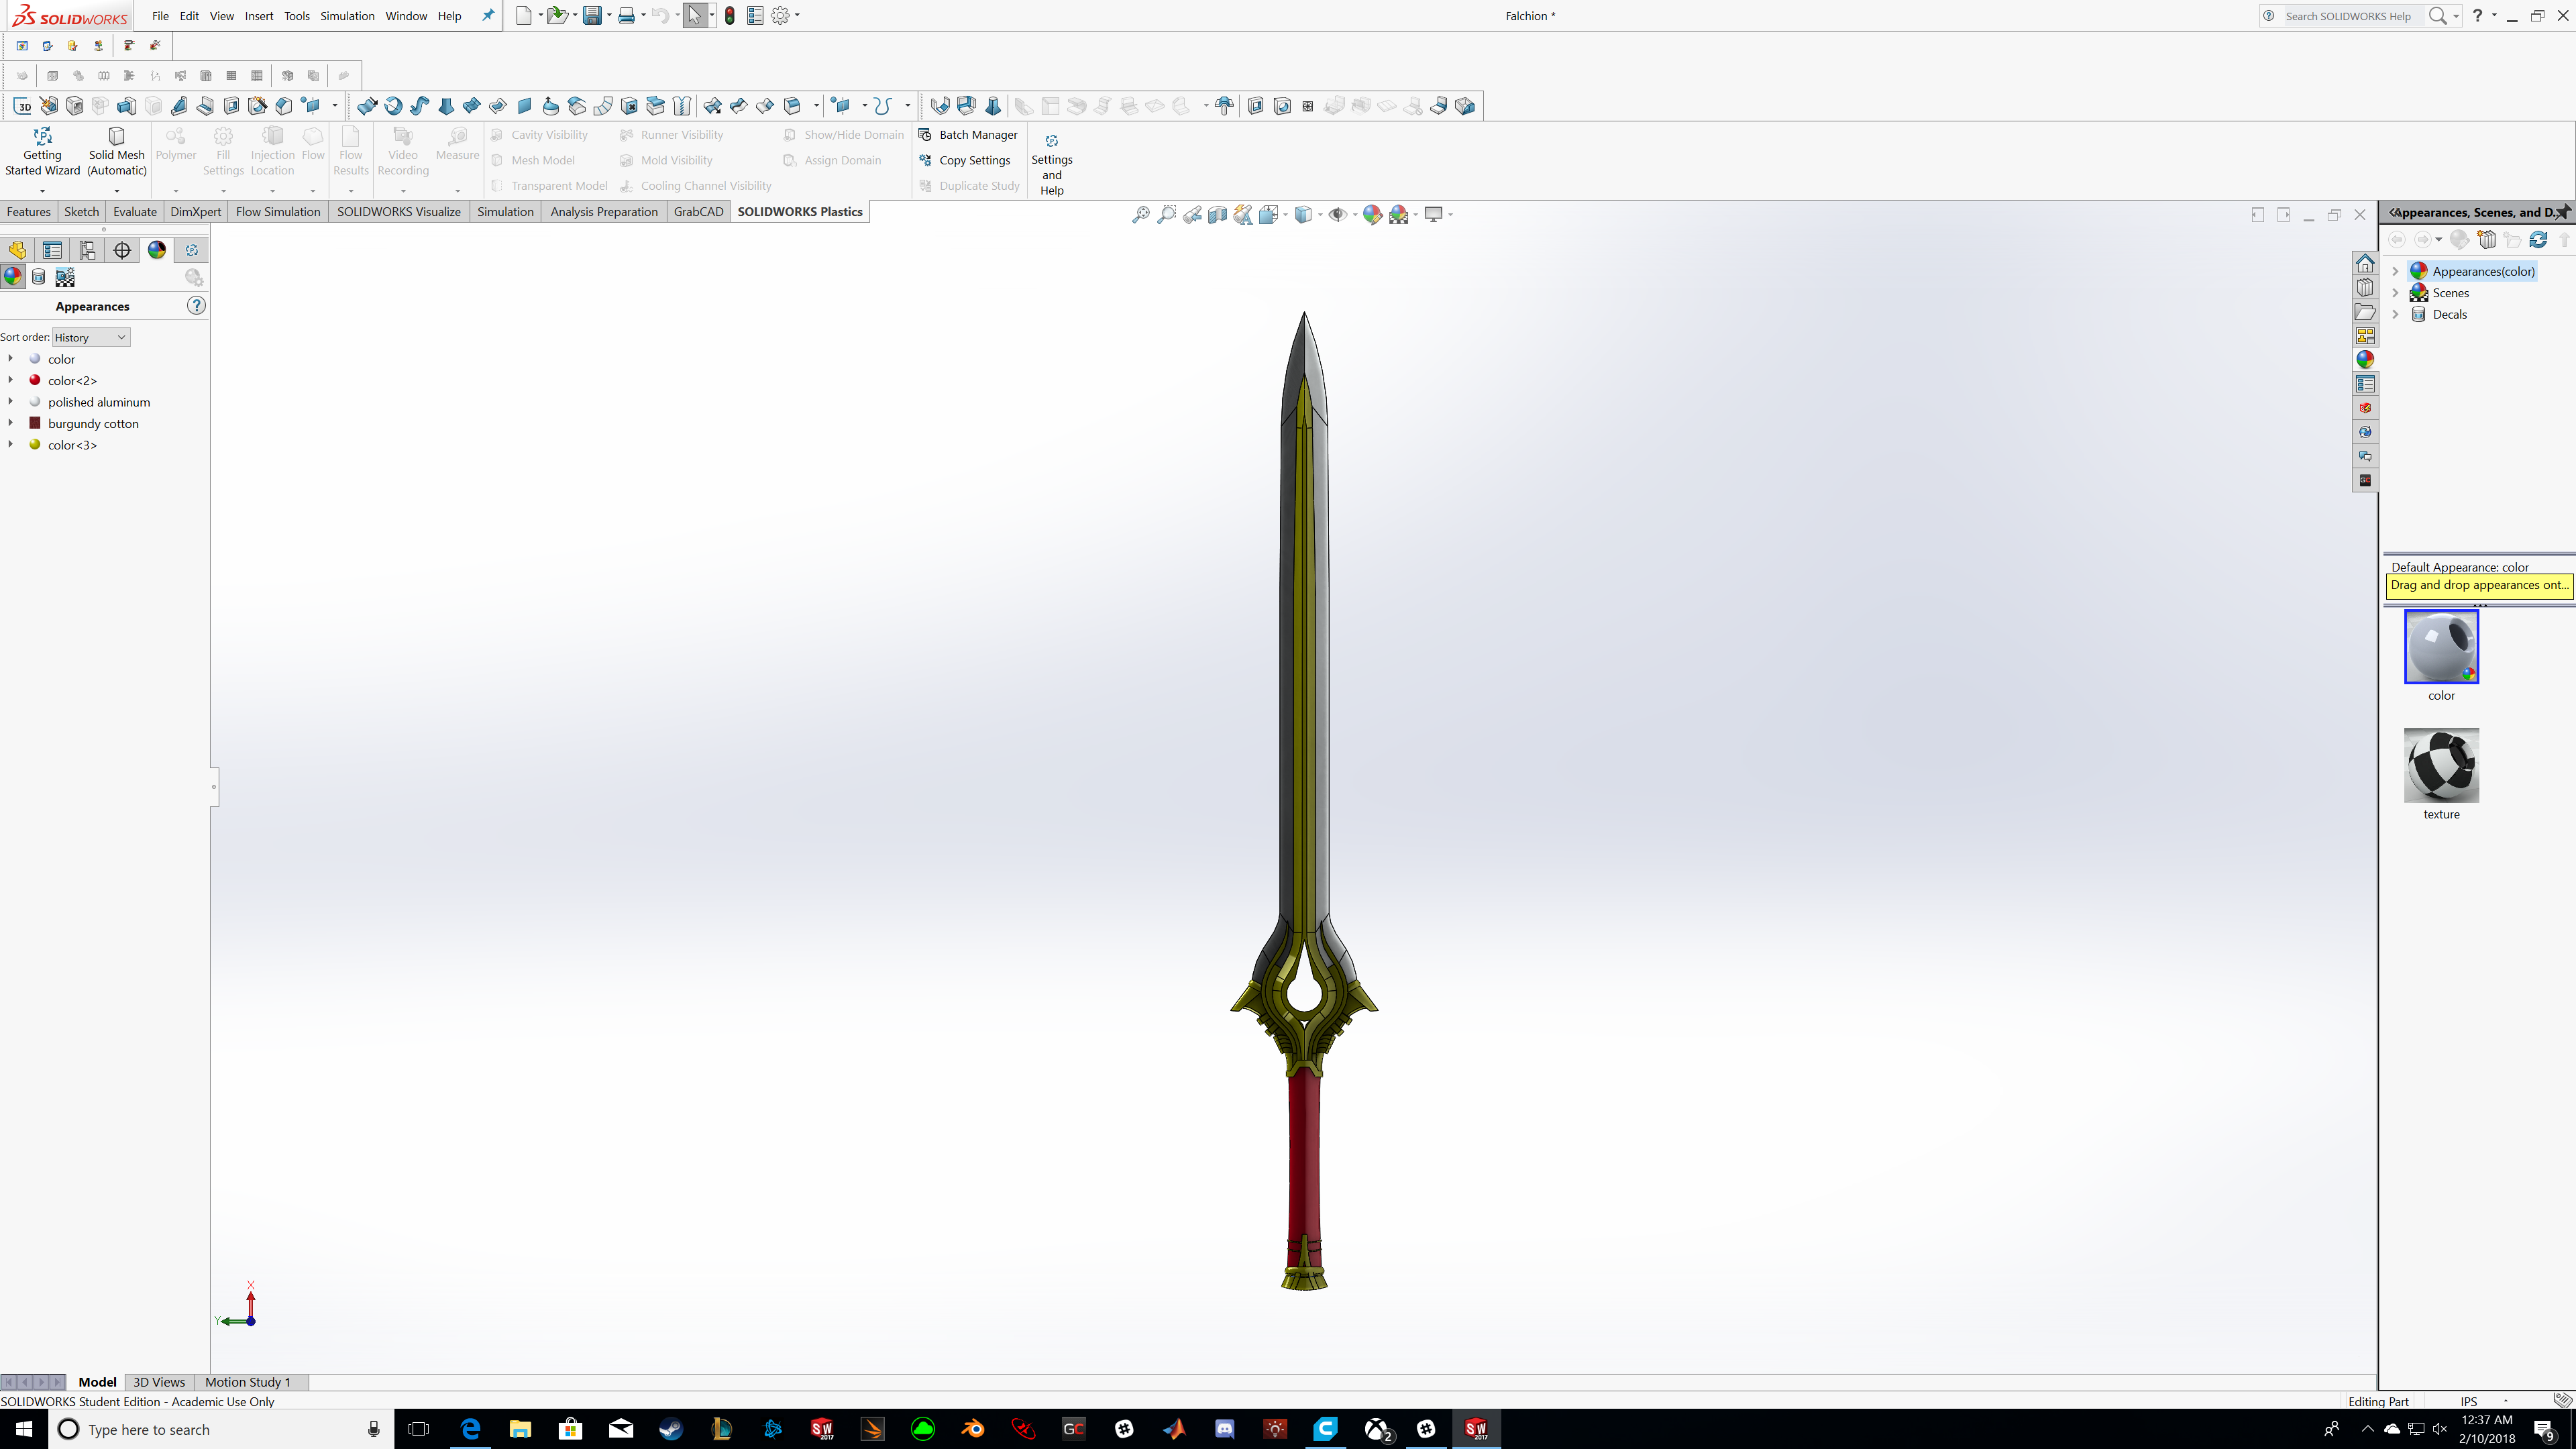Click the Save icon in top toolbar
Screen dimensions: 2576x1449
(592, 15)
